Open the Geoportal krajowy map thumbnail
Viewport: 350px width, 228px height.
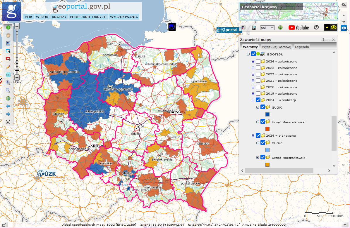pyautogui.click(x=288, y=12)
